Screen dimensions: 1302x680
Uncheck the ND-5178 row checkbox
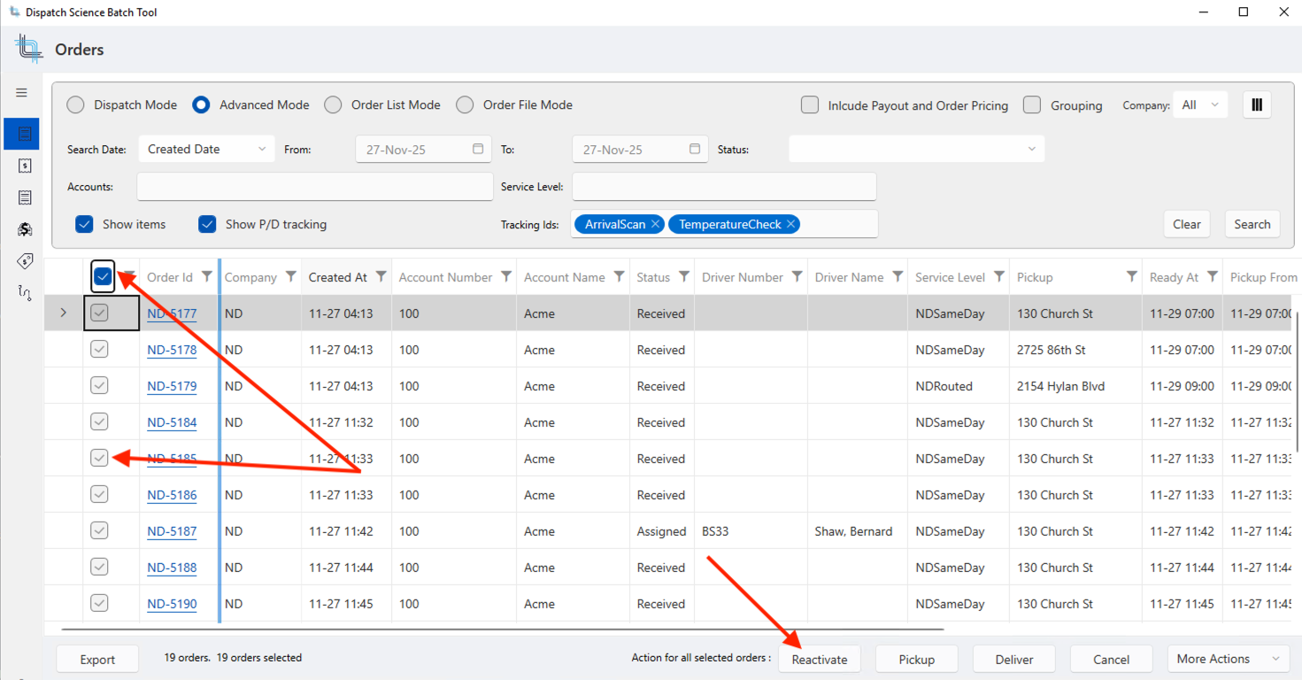[99, 350]
